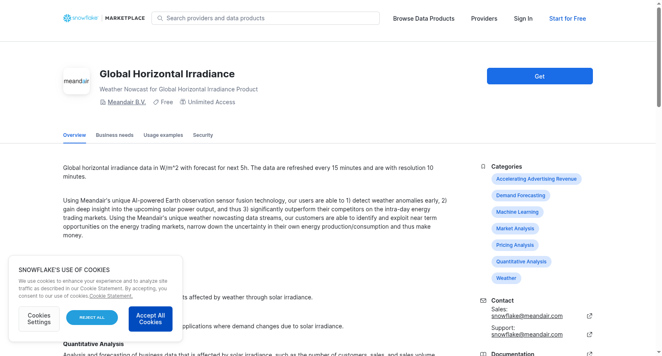This screenshot has height=356, width=662.
Task: Open Browse Data Products
Action: 424,19
